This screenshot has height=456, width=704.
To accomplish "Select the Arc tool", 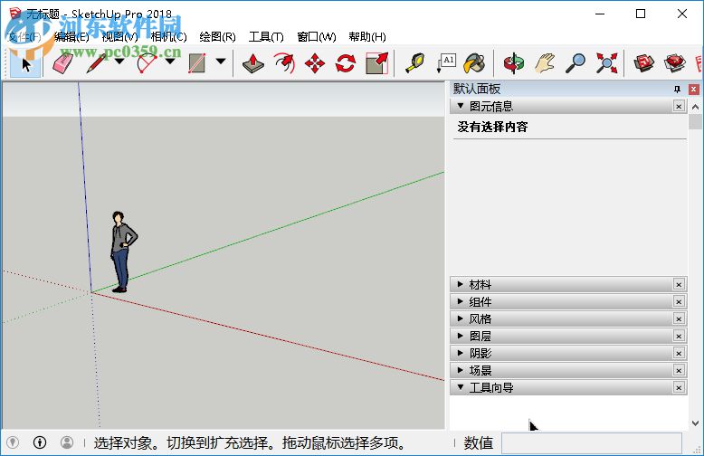I will pyautogui.click(x=147, y=63).
